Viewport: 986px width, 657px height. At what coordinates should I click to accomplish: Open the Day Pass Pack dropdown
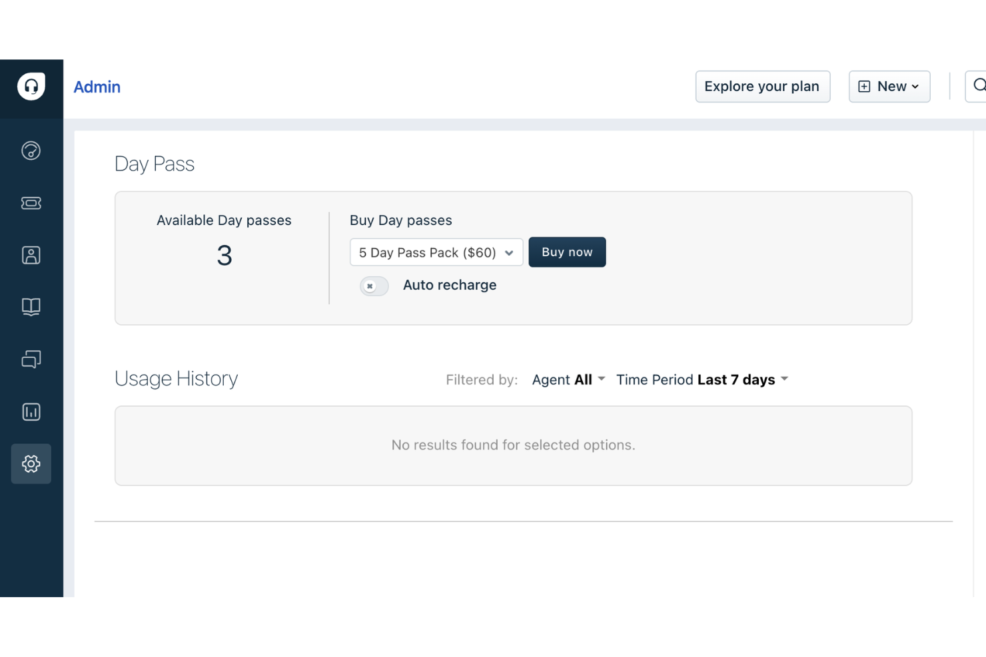coord(436,252)
